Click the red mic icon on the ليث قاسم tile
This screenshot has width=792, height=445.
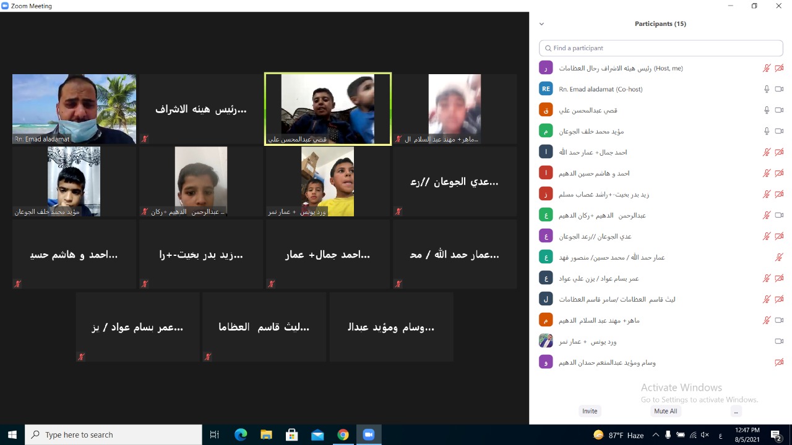tap(207, 357)
